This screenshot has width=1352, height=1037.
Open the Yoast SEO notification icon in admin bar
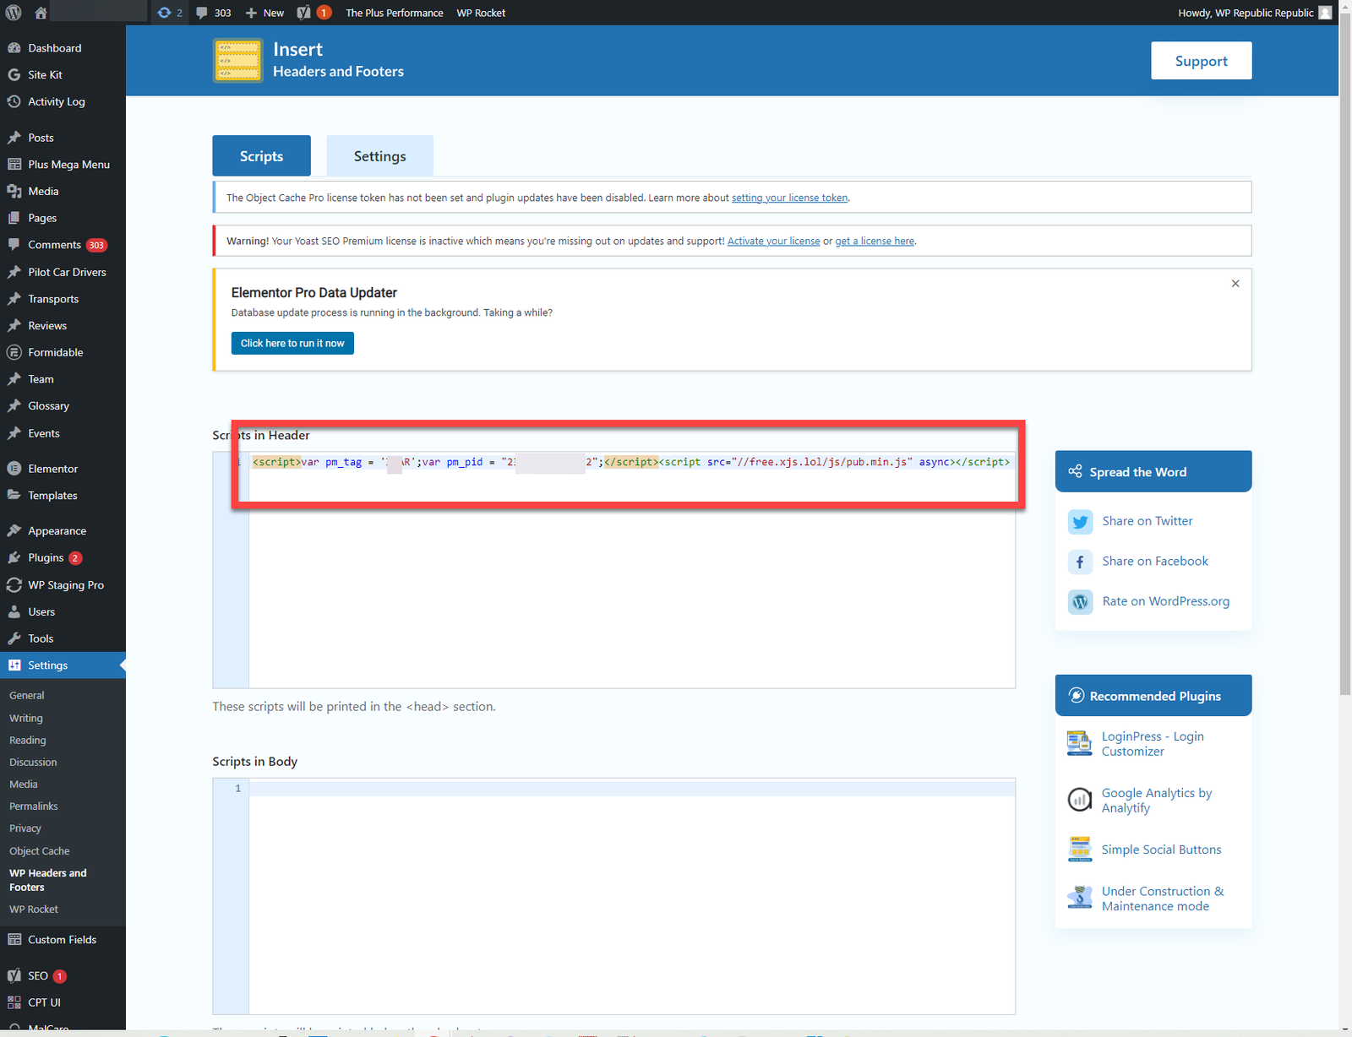[303, 12]
